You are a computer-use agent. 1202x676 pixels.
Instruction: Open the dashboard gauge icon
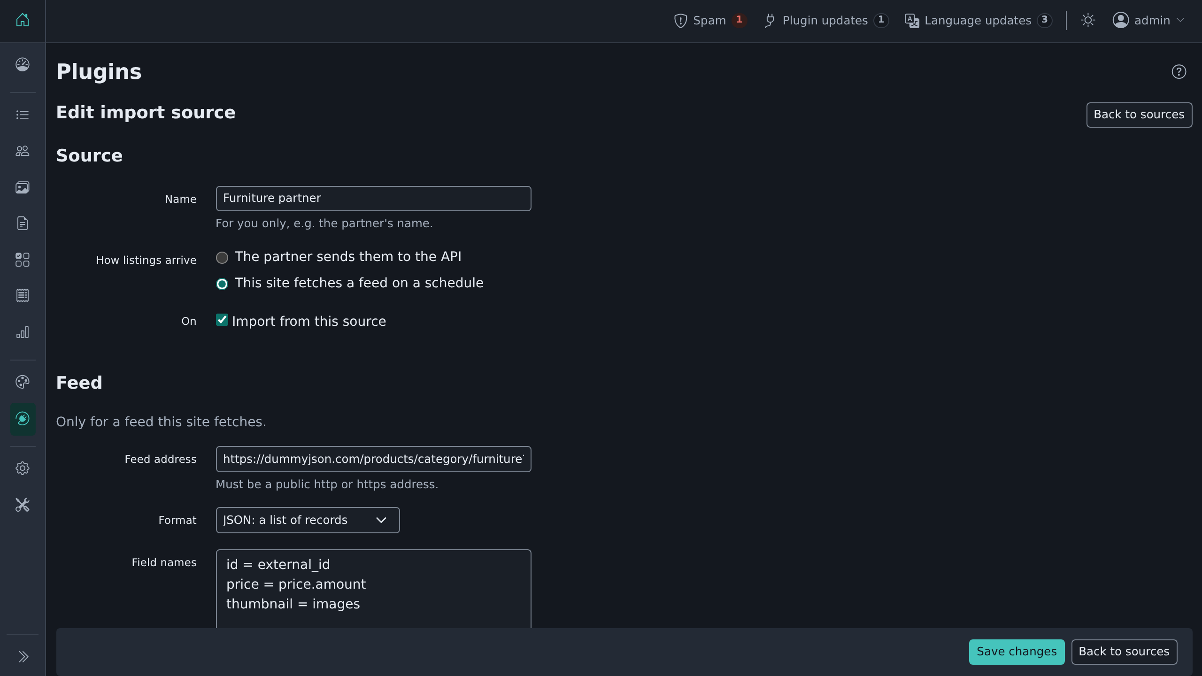(23, 64)
